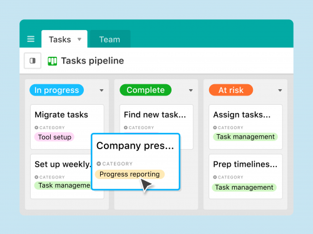
Task: Switch to the Team tab
Action: [x=110, y=39]
